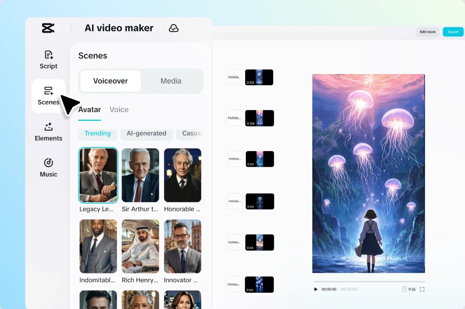Select the Avatar tab

coord(89,110)
